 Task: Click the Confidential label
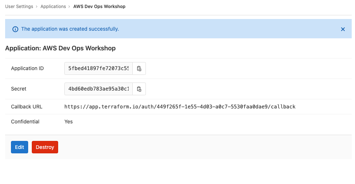coord(25,122)
